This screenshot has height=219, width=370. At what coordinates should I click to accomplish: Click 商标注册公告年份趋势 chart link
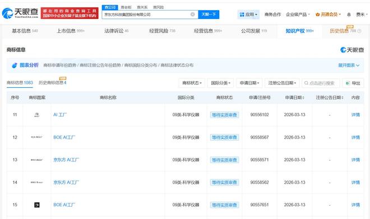point(100,65)
